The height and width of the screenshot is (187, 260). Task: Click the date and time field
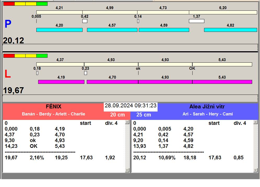pyautogui.click(x=131, y=106)
